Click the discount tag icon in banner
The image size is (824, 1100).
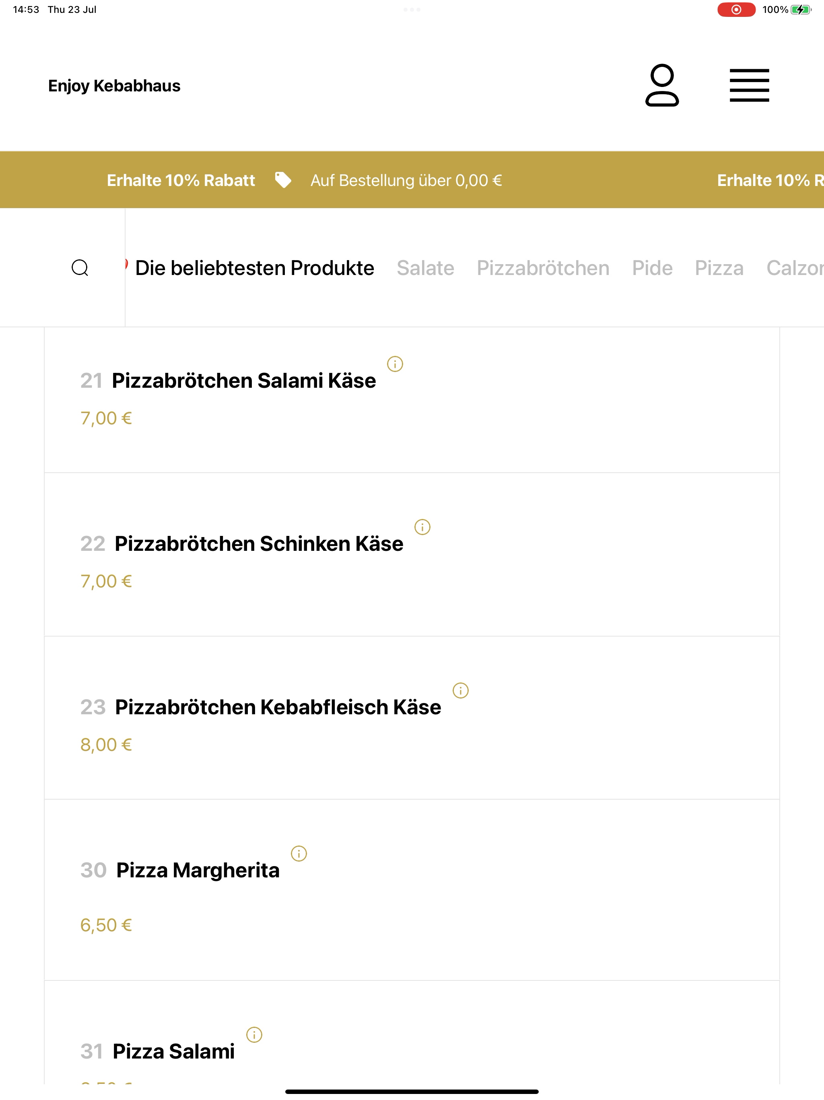point(283,180)
